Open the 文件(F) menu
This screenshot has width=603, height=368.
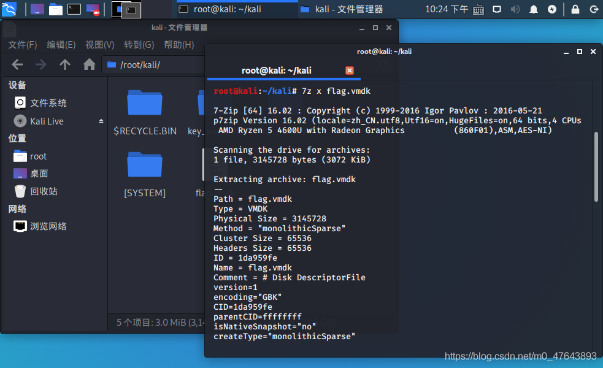[x=23, y=45]
